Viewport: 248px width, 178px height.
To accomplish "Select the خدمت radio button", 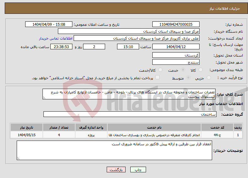I will pos(183,70).
